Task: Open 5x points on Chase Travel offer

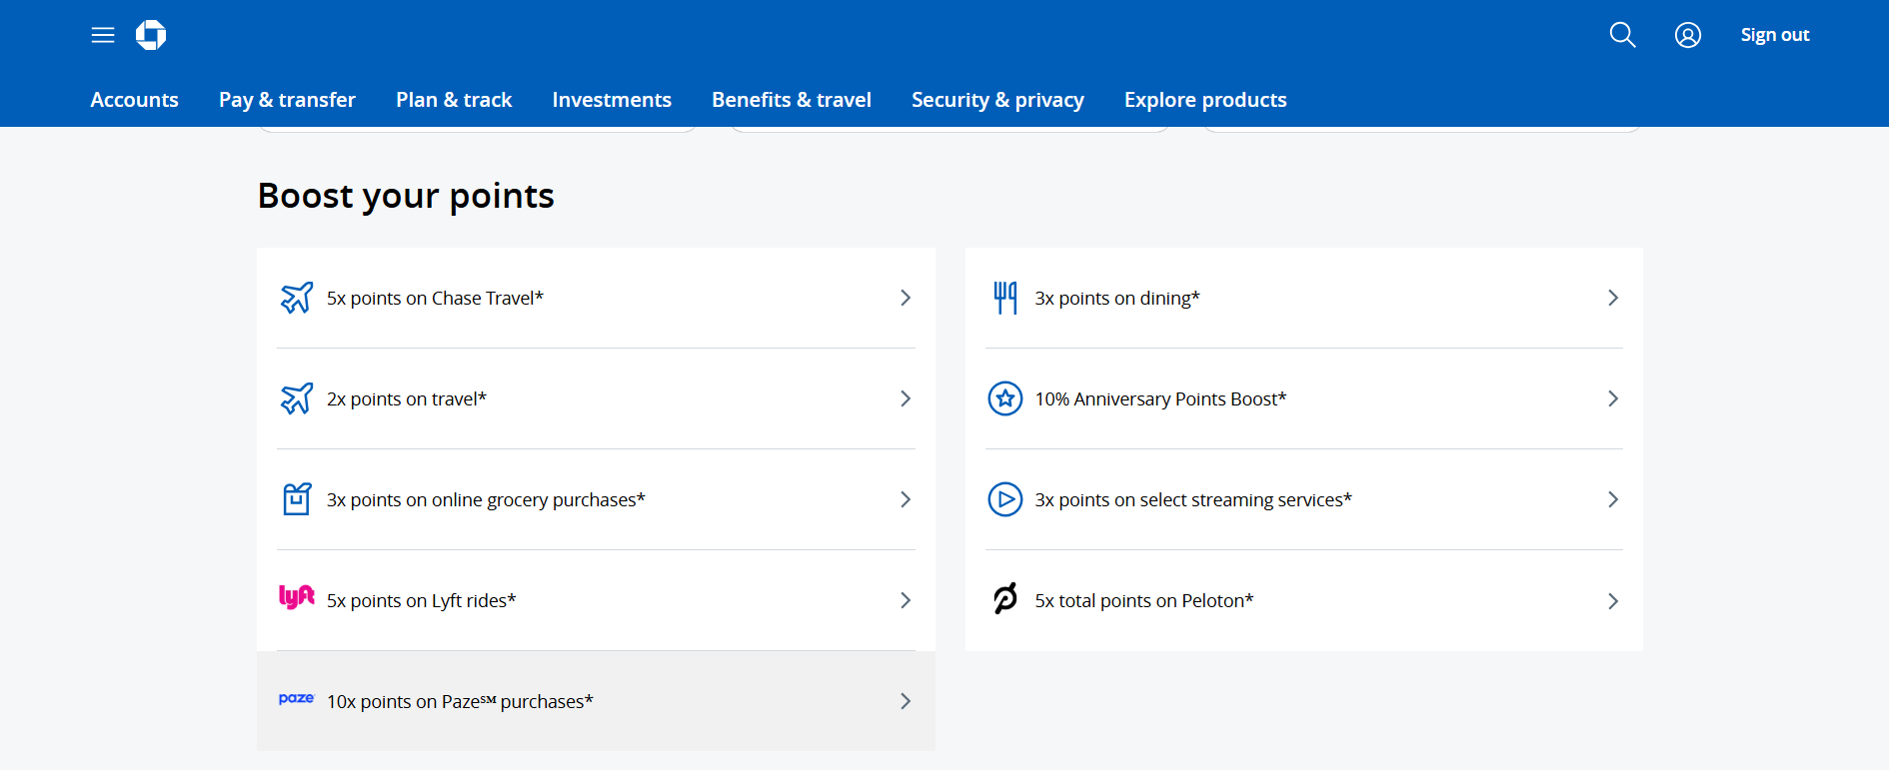Action: click(596, 298)
